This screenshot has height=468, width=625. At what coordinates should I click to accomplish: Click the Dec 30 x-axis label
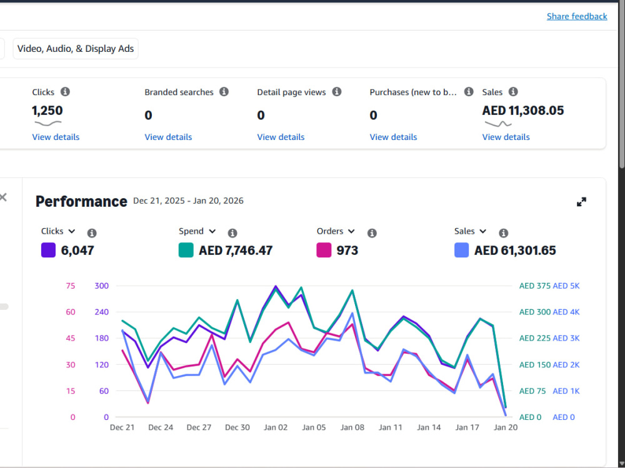(x=237, y=427)
